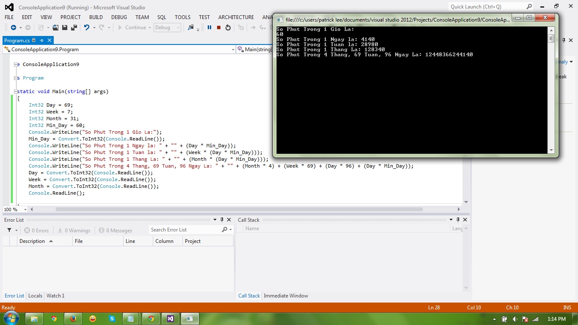This screenshot has width=578, height=325.
Task: Switch to the Locals tab
Action: click(x=35, y=296)
